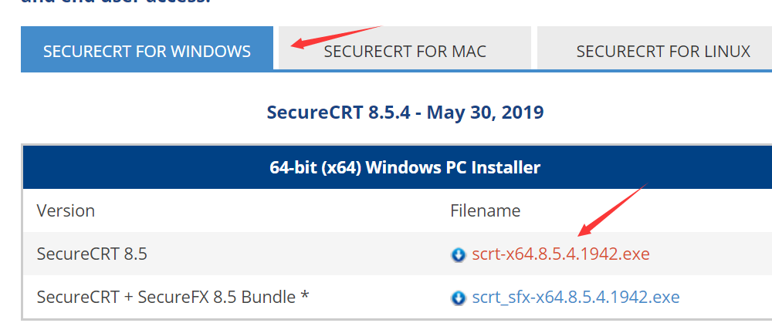Click blue underline beneath the platform tabs
The image size is (772, 333).
[x=523, y=71]
